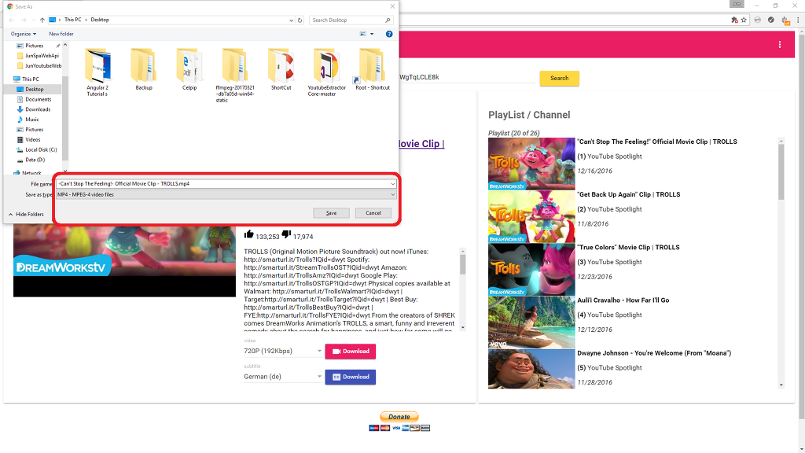Open the Backup folder
Image resolution: width=805 pixels, height=453 pixels.
pyautogui.click(x=144, y=69)
